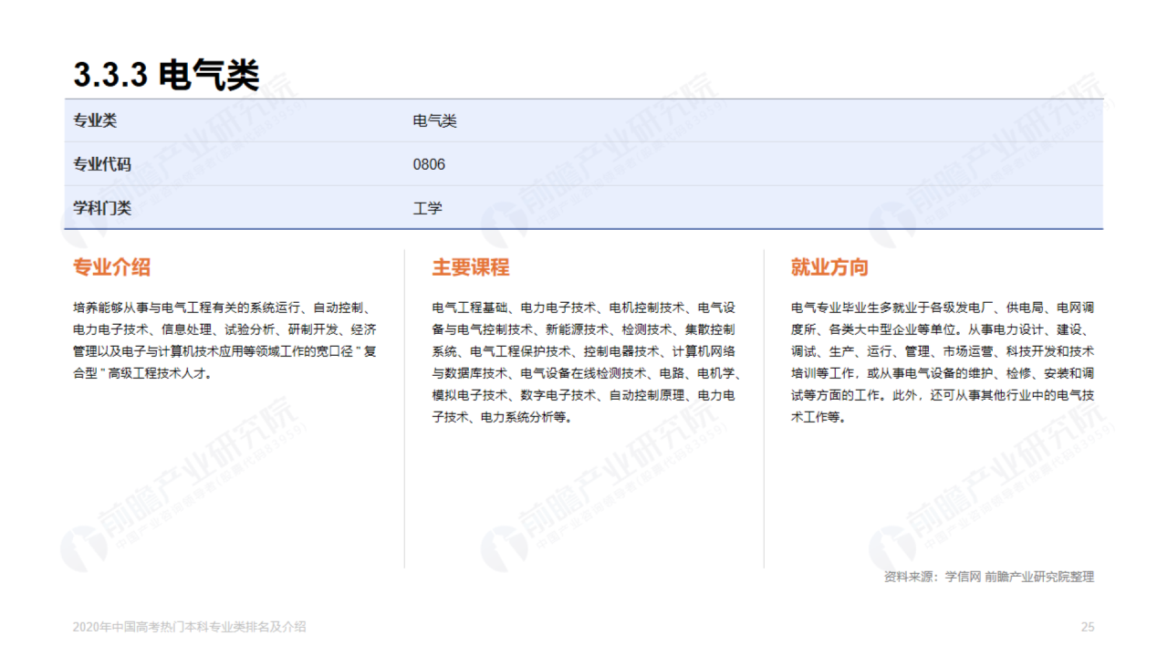Click the value '工学'
Screen dimensions: 1168x657
[427, 208]
